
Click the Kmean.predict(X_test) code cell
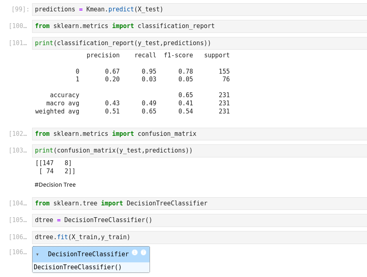[x=199, y=9]
